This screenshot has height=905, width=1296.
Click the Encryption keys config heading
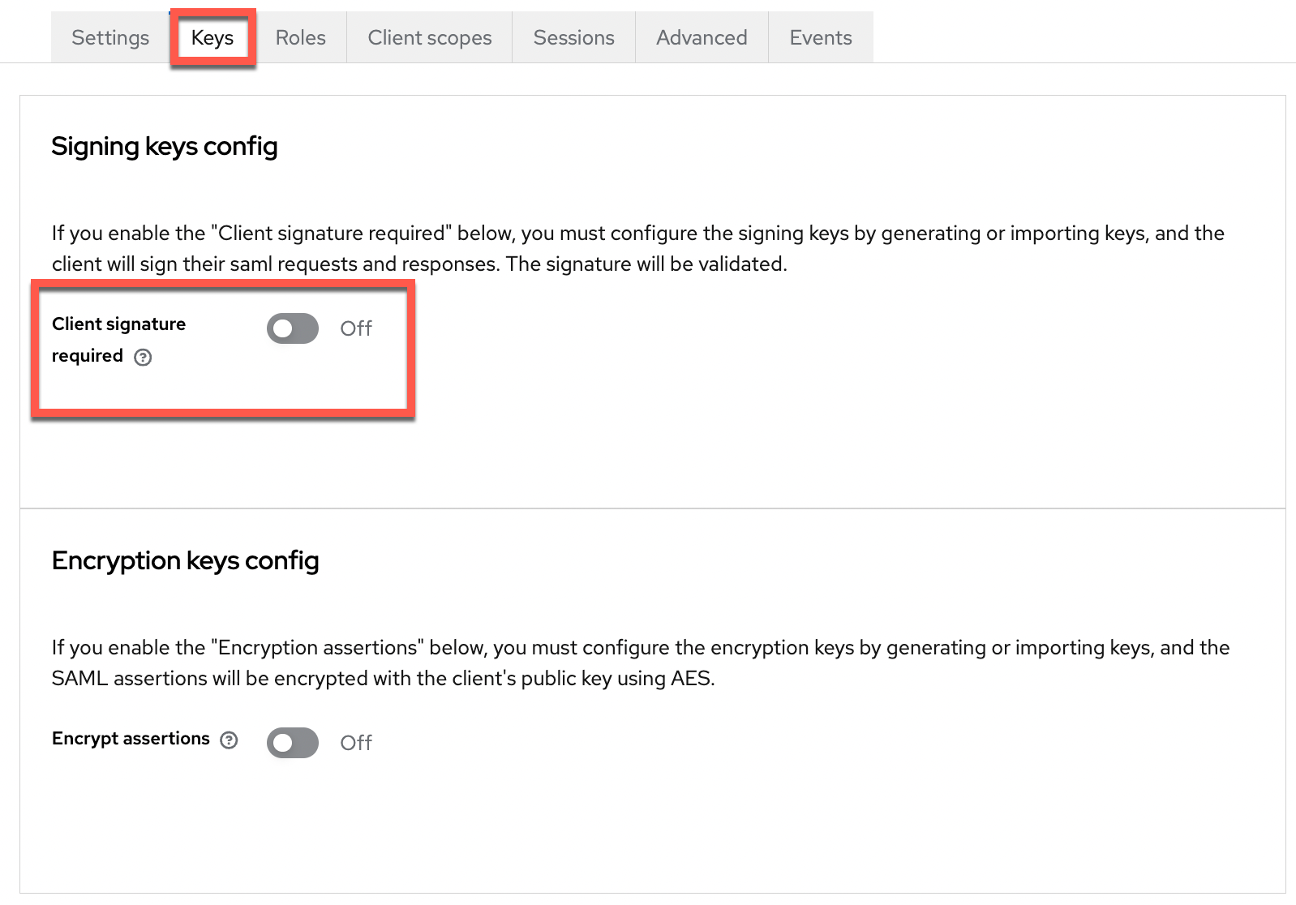tap(185, 560)
